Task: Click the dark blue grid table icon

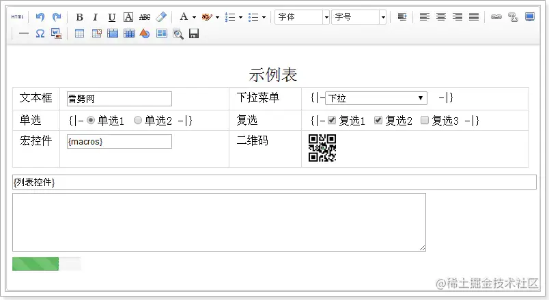Action: point(129,33)
